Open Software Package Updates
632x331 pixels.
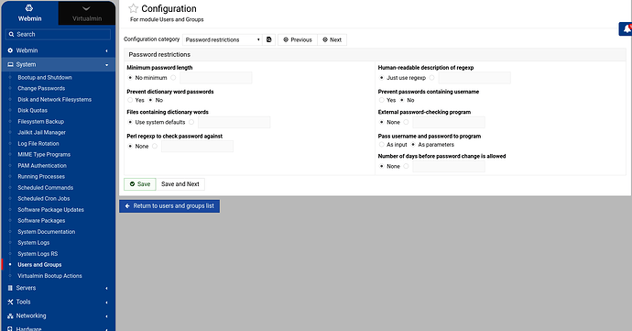[50, 209]
